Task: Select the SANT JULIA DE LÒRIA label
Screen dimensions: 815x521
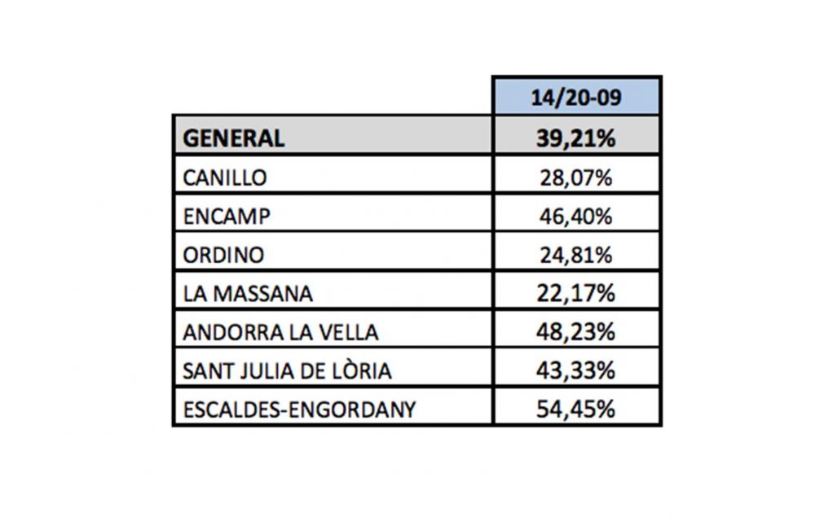Action: (x=288, y=370)
